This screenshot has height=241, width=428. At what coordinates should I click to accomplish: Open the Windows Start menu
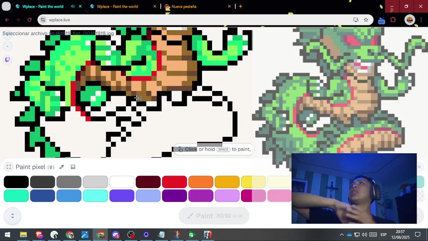[7, 235]
